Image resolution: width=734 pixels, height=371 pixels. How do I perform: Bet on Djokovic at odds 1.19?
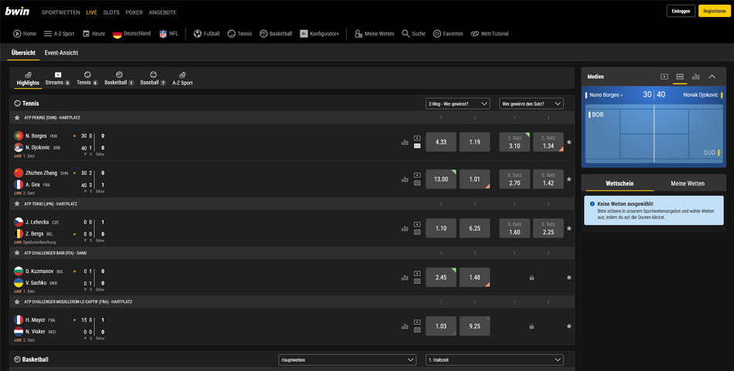pyautogui.click(x=474, y=142)
